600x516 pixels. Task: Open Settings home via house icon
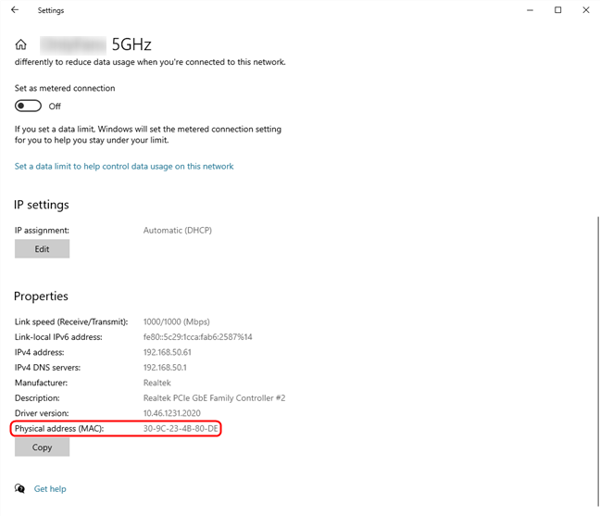[21, 44]
